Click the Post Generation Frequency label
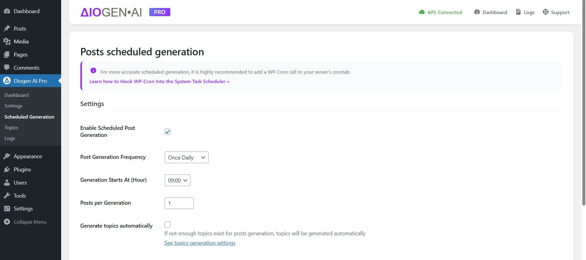Screen dimensions: 586x260 [x=113, y=157]
